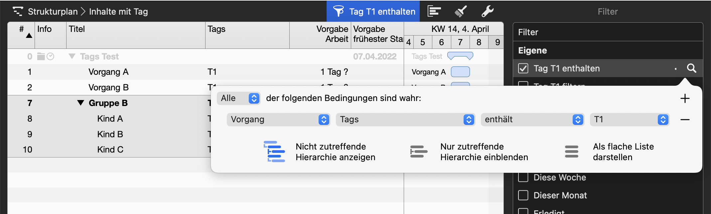Collapse the Gruppe B disclosure triangle
This screenshot has width=711, height=214.
pos(80,103)
